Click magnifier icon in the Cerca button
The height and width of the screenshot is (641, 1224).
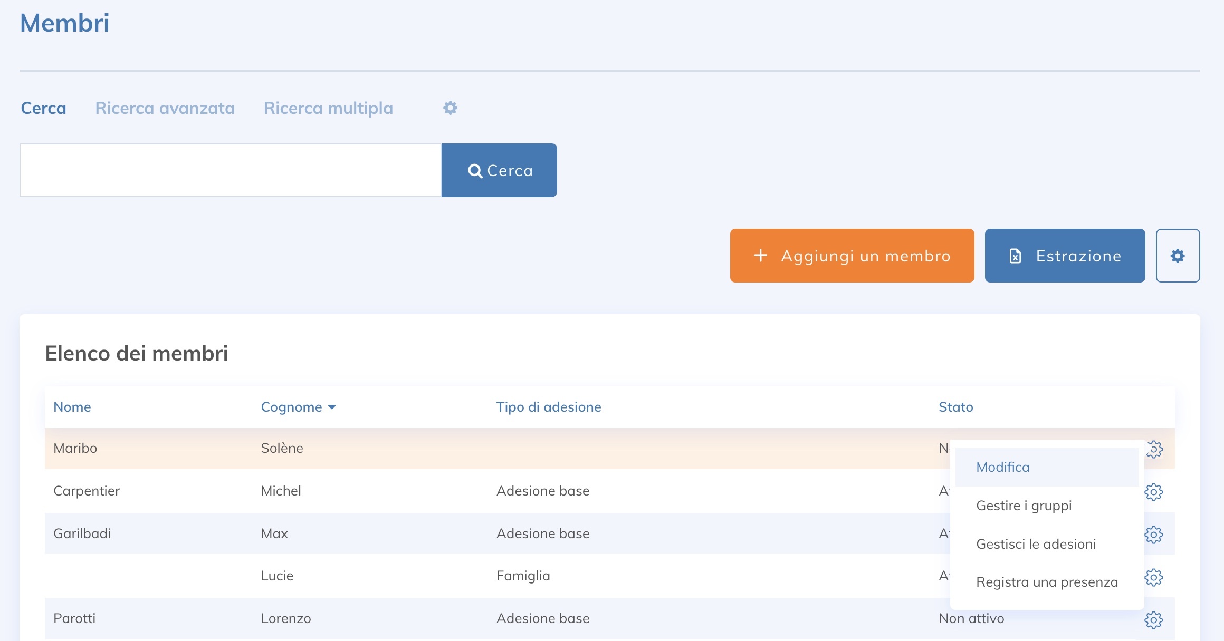(475, 171)
